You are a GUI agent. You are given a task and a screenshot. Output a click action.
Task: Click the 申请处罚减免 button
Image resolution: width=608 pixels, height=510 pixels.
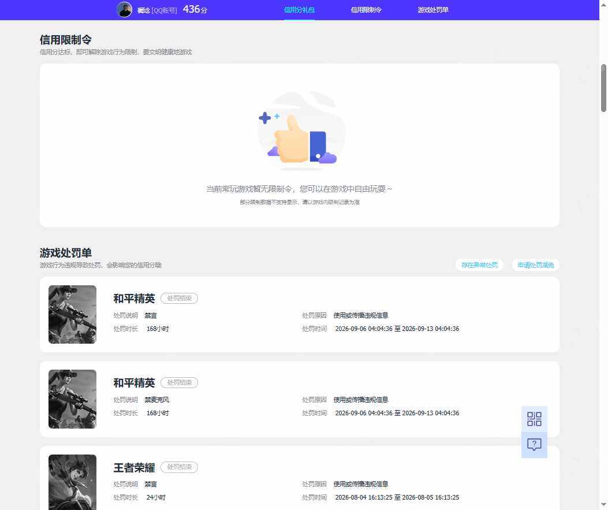pos(535,265)
